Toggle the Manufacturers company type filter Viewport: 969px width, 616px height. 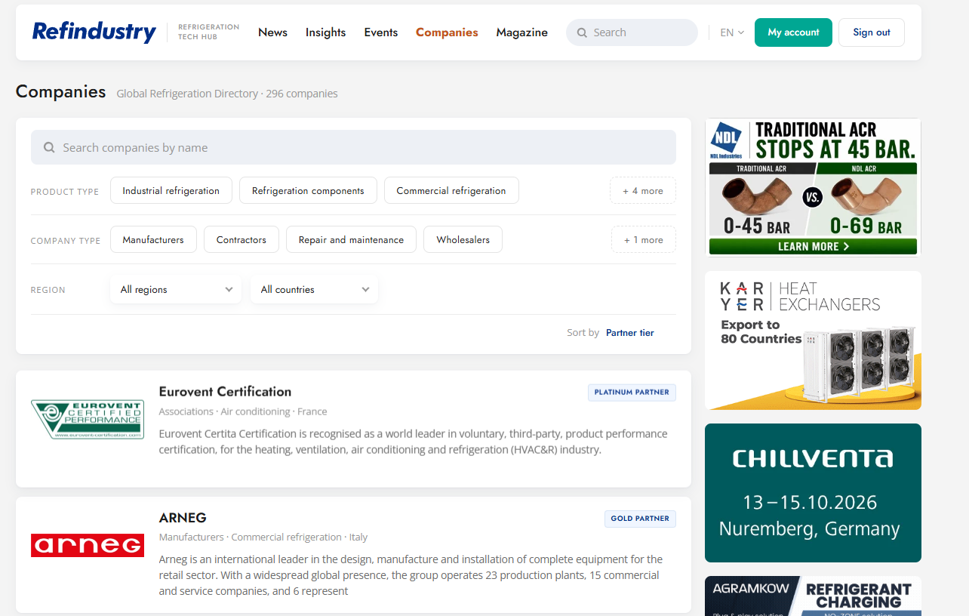[153, 240]
